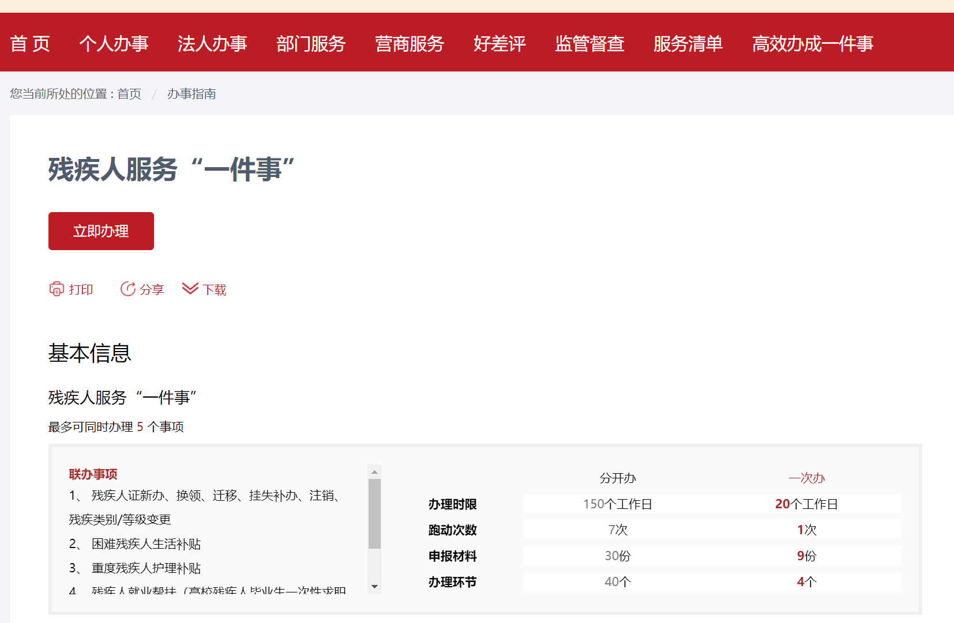
Task: Click the 办事指南 breadcrumb link
Action: (x=191, y=94)
